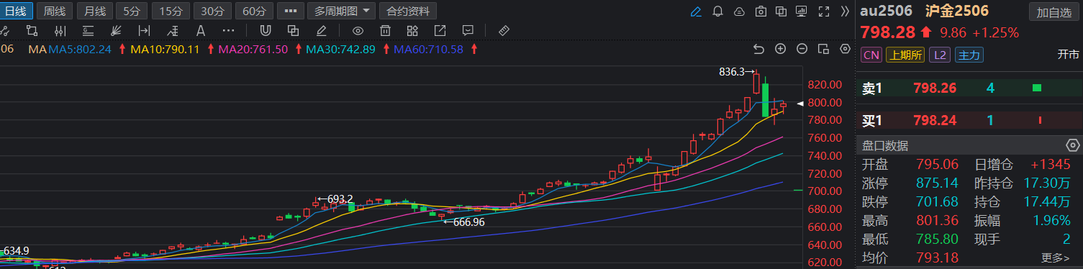
Task: Toggle the magnet snap tool
Action: [265, 30]
